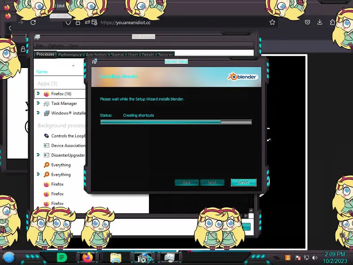Open File Explorer from the taskbar
The height and width of the screenshot is (265, 353).
(116, 257)
